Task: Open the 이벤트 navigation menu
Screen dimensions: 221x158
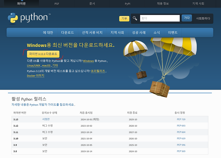Action: pos(173,33)
